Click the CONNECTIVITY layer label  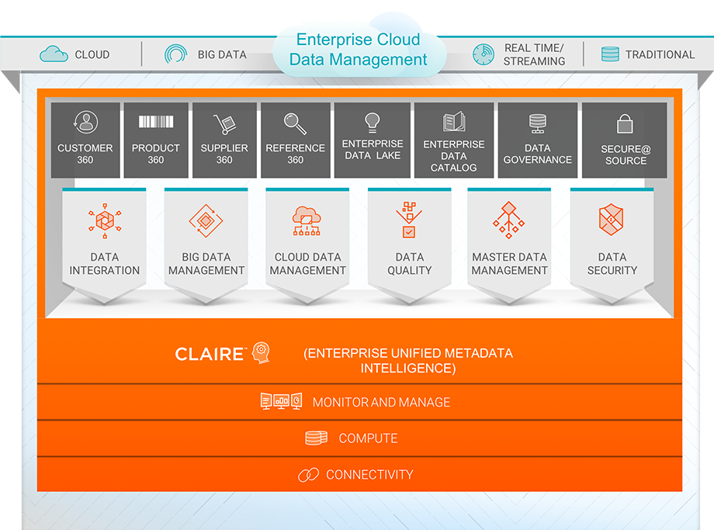point(369,474)
